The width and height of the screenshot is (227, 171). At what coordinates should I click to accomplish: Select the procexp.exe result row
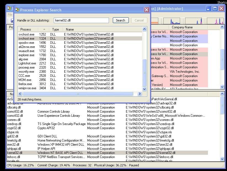[80, 67]
